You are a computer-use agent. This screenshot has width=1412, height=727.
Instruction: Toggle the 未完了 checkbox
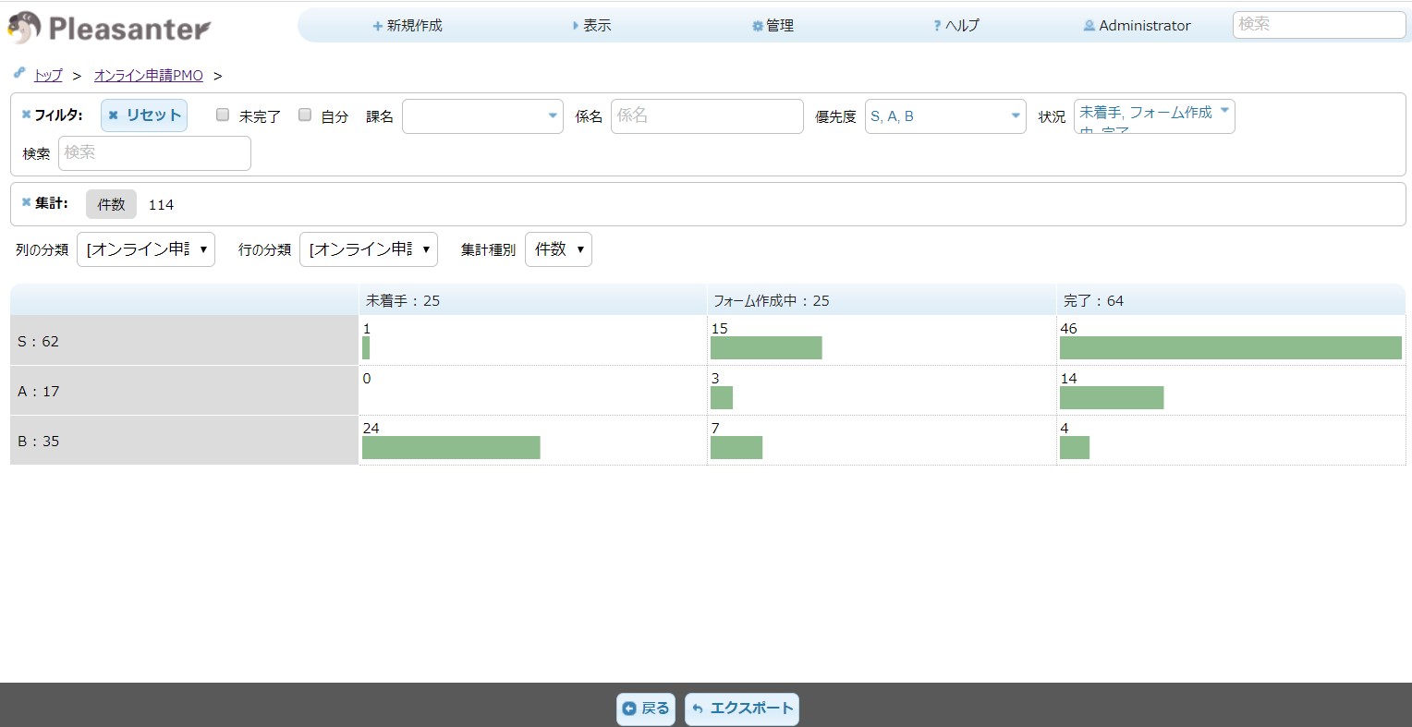(x=223, y=115)
